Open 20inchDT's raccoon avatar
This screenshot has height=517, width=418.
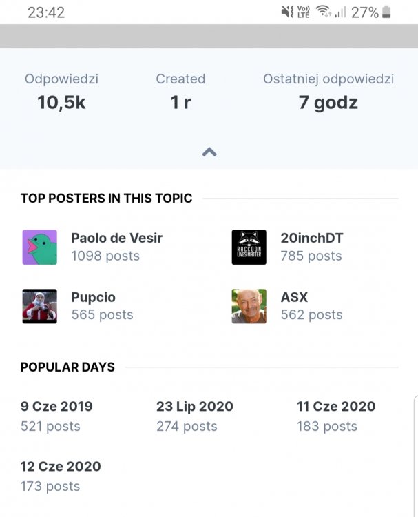click(249, 247)
